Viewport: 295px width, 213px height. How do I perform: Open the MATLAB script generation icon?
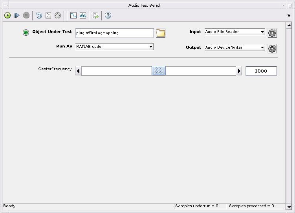click(x=48, y=15)
